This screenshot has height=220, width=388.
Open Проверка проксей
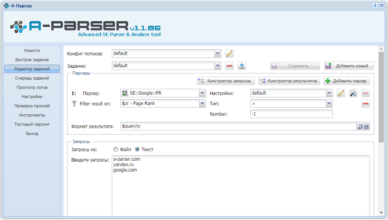[32, 106]
